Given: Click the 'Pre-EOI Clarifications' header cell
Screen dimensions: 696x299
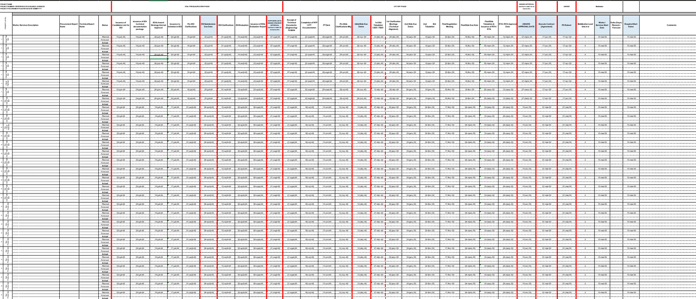Looking at the screenshot, I should pos(191,25).
